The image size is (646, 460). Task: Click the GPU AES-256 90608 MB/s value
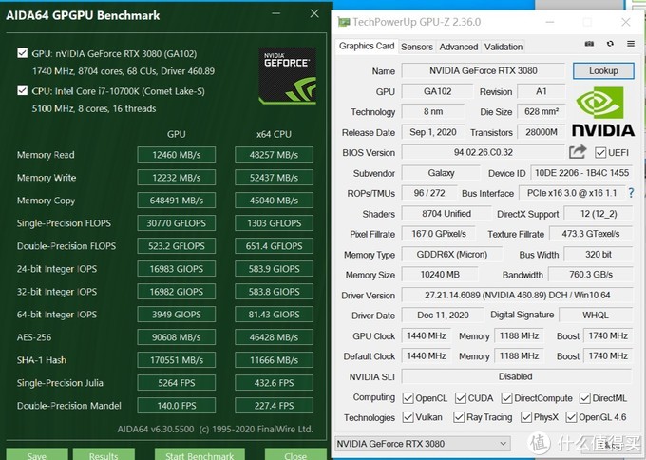tap(177, 337)
